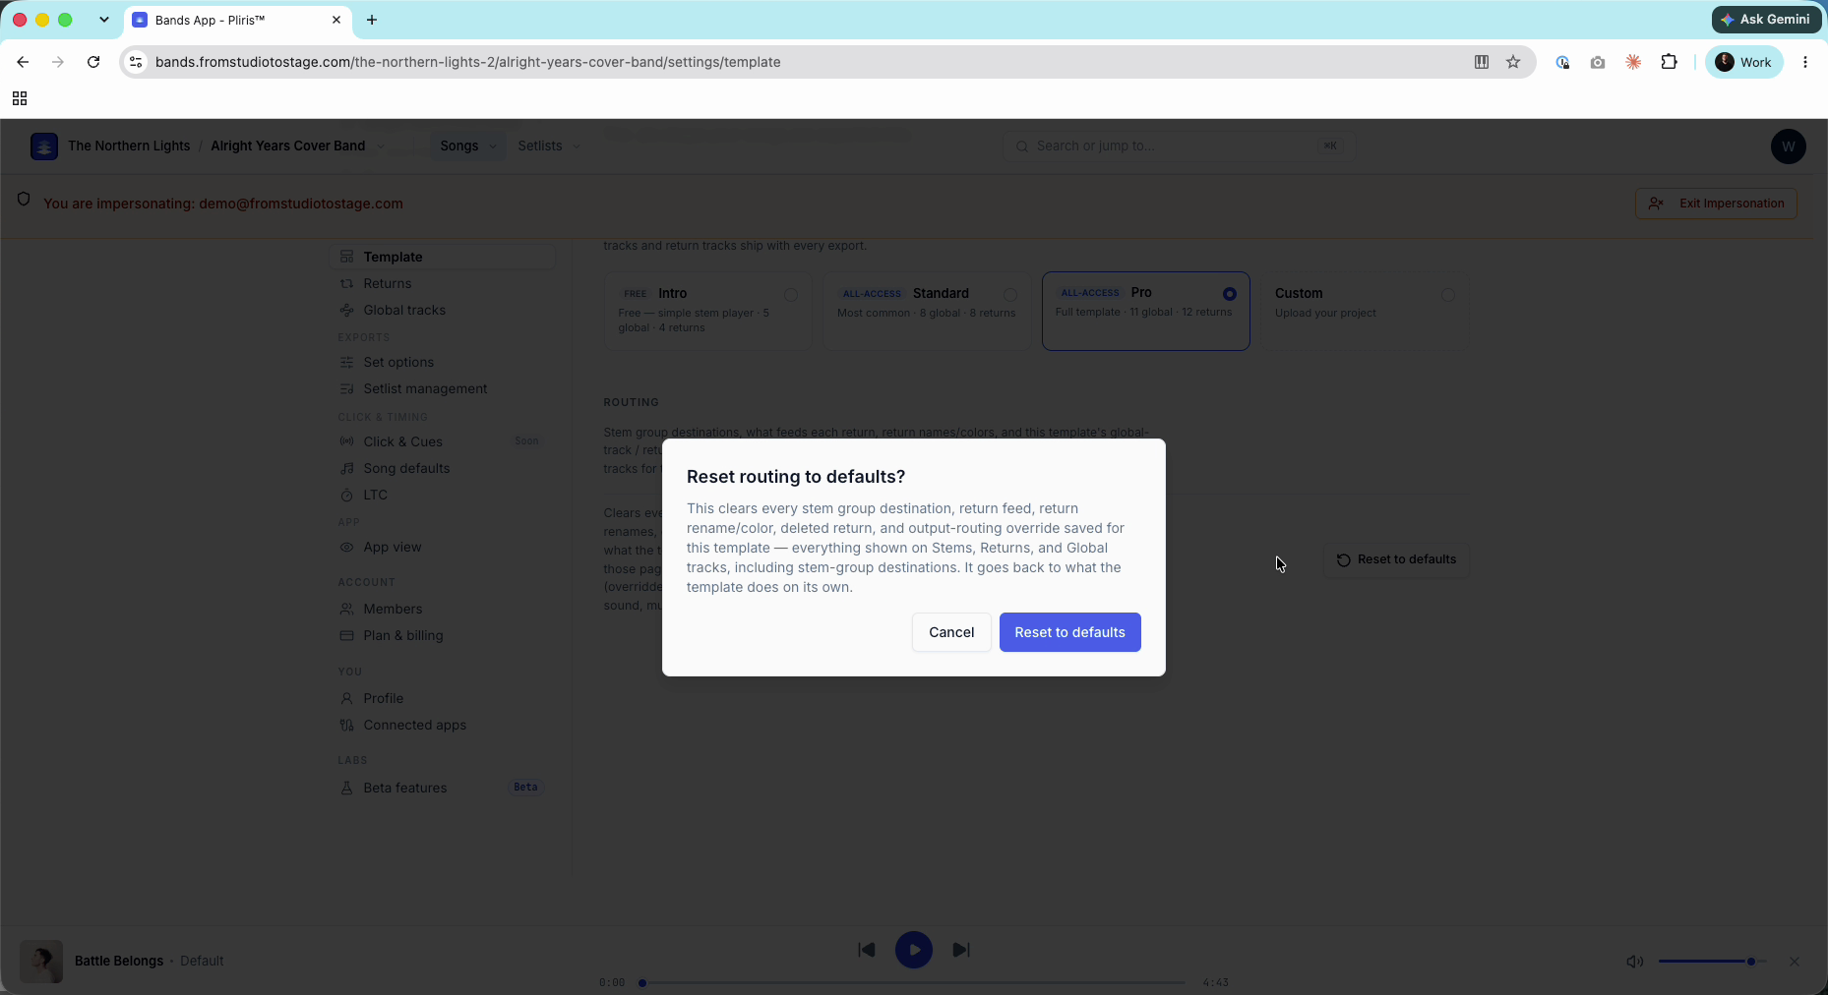Confirm with the blue Reset to defaults button
Screen dimensions: 1828x995
click(1069, 632)
